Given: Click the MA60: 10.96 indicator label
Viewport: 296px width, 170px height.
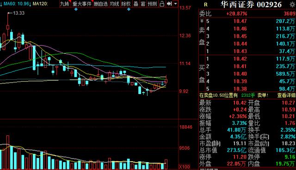Looking at the screenshot, I should point(16,4).
